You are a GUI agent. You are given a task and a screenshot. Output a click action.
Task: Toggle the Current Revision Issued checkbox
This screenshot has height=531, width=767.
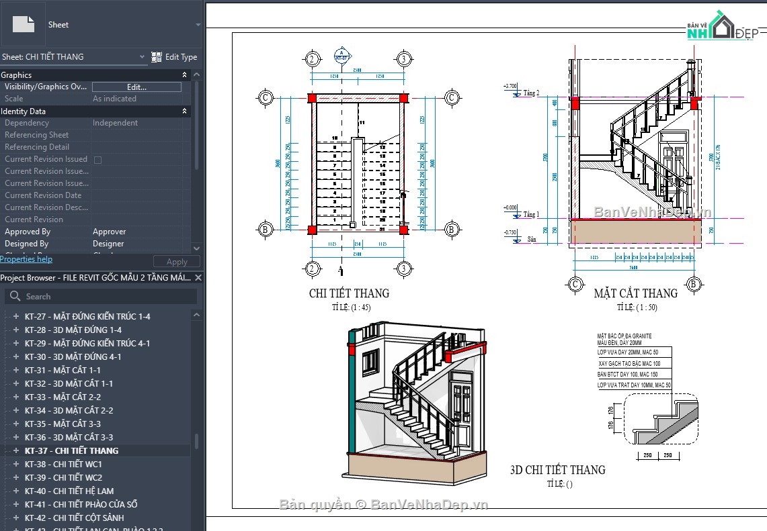[98, 160]
